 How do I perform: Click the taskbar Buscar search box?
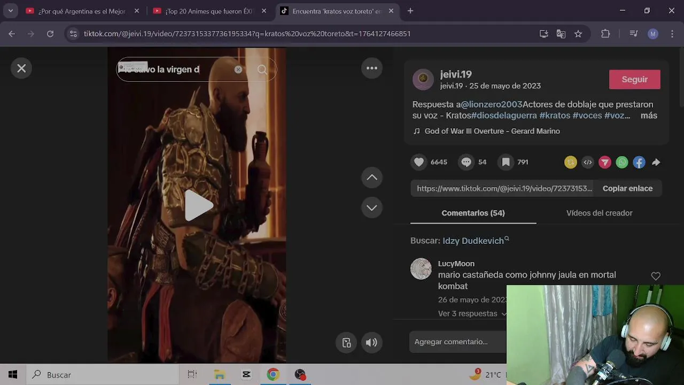(102, 375)
